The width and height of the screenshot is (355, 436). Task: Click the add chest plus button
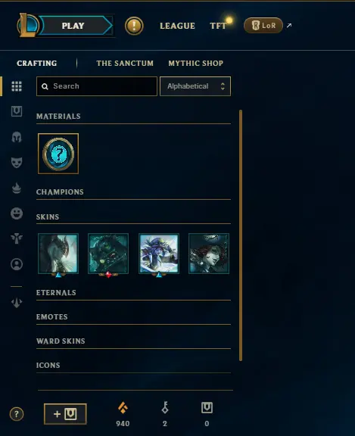[x=65, y=414]
